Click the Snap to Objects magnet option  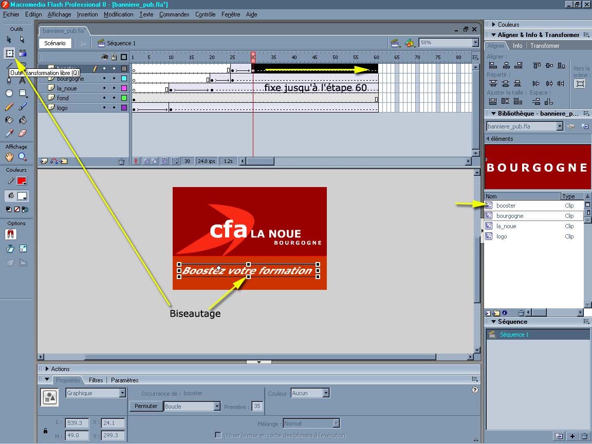(11, 234)
